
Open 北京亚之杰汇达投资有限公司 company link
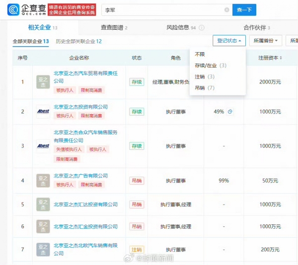[85, 204]
